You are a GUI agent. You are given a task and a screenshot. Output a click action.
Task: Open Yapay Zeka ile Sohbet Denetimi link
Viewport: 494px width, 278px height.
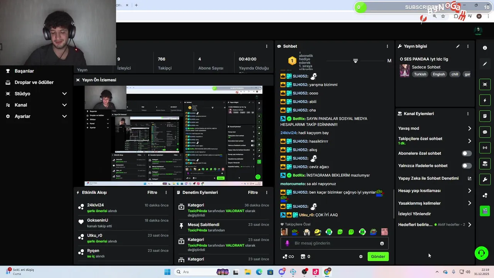[435, 178]
